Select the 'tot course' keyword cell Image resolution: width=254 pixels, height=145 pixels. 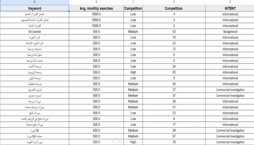tap(35, 32)
